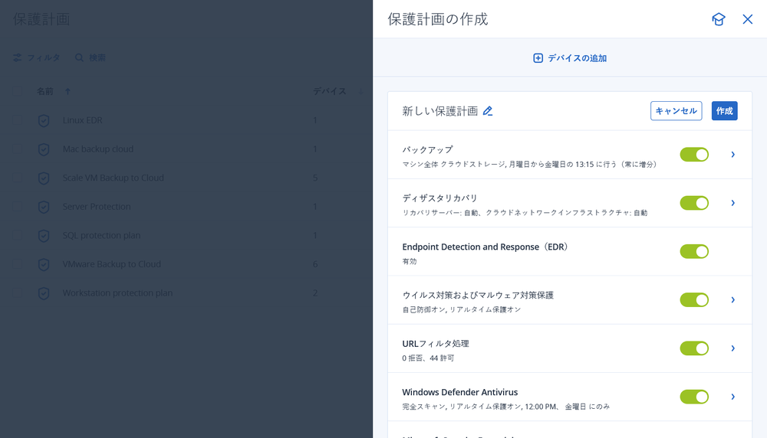Click the 検索 label in the plans toolbar

[97, 57]
